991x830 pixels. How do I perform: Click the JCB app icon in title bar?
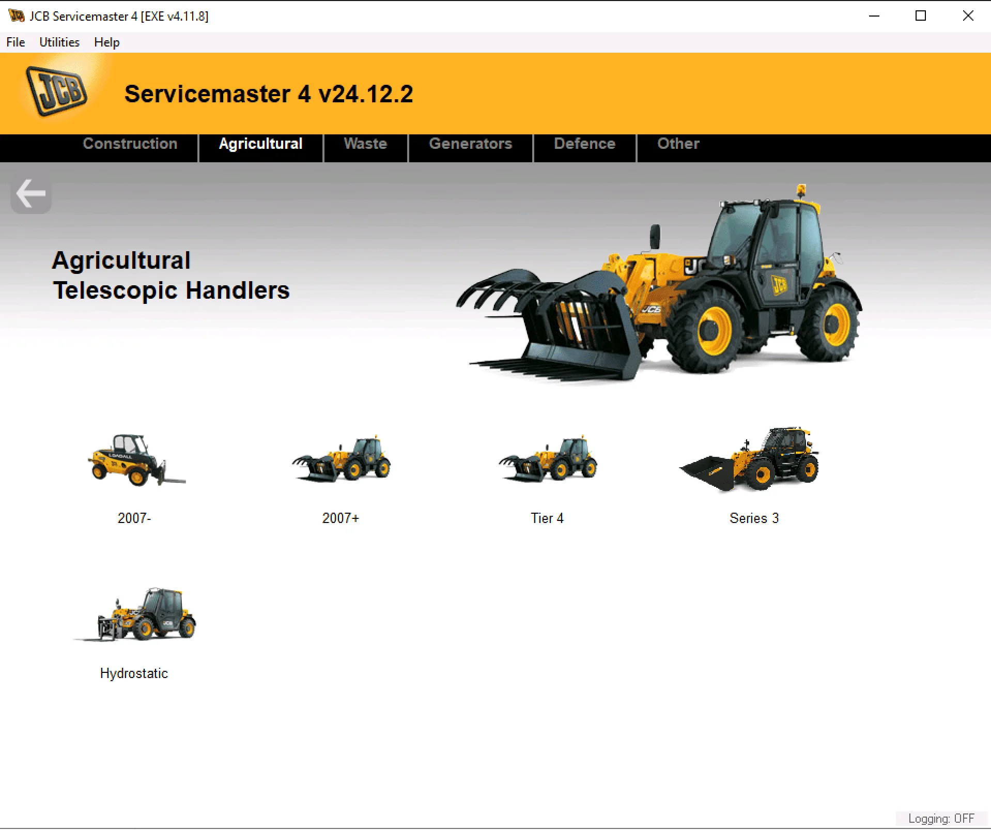pyautogui.click(x=17, y=16)
